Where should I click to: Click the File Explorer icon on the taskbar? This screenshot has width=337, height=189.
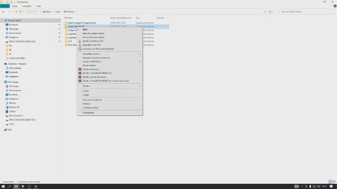tap(16, 186)
